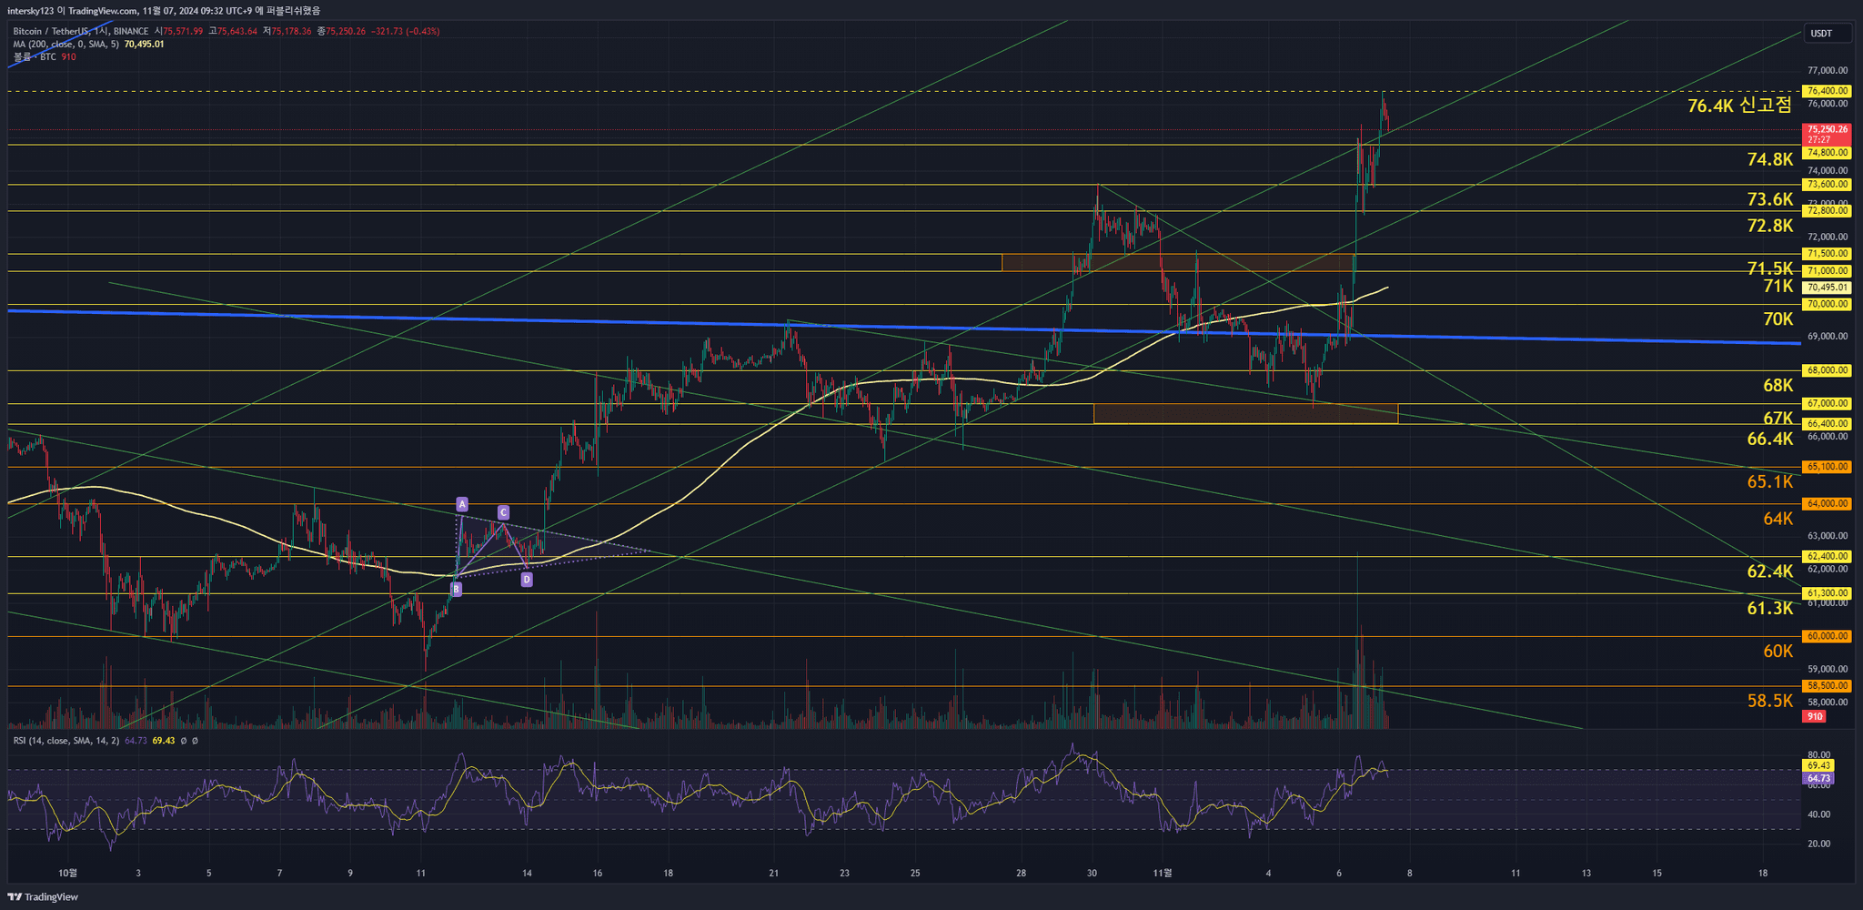Click the 70,495.01 MA price tag

[1827, 288]
